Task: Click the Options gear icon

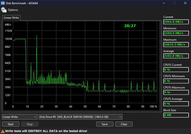Action: (4, 10)
